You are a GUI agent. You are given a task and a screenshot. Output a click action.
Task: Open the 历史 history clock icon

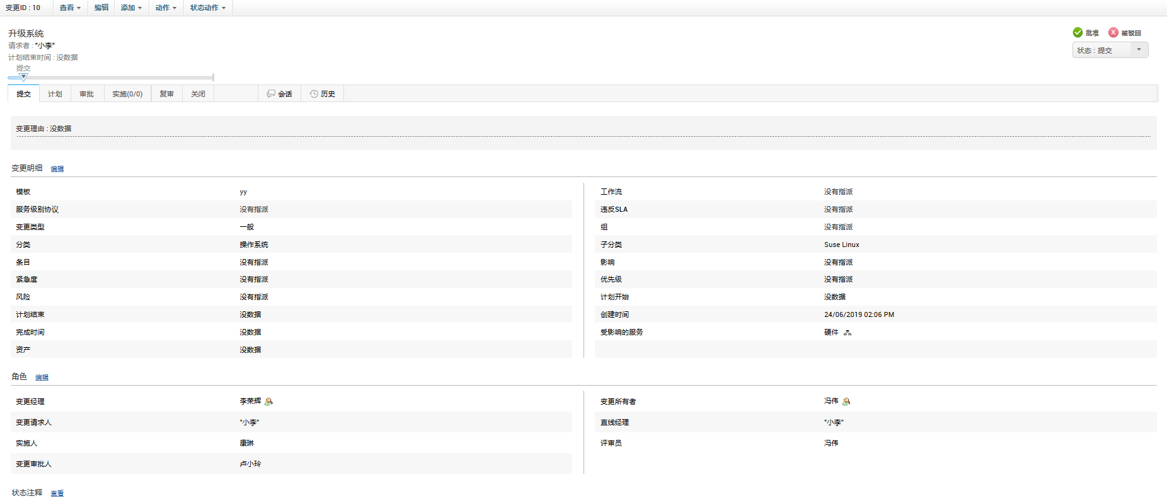coord(314,94)
